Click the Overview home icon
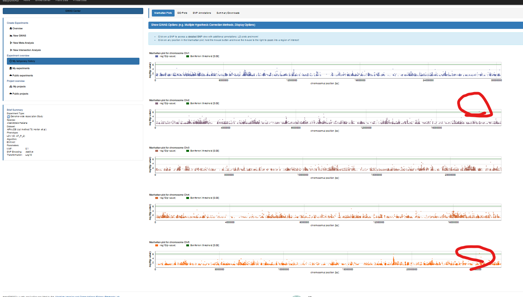This screenshot has width=523, height=297. [x=11, y=29]
